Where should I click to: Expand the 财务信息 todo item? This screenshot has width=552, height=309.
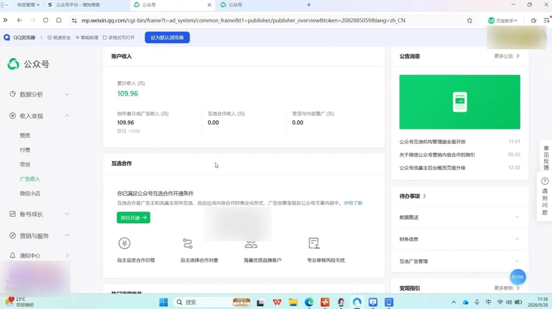click(x=517, y=239)
